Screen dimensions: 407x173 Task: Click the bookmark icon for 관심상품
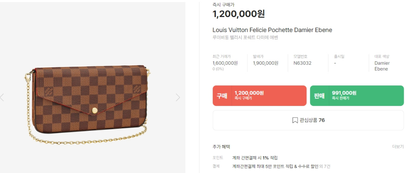tap(295, 120)
